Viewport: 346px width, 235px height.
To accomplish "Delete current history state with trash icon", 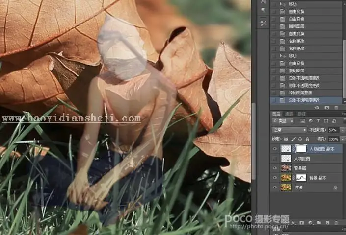I will [x=336, y=108].
